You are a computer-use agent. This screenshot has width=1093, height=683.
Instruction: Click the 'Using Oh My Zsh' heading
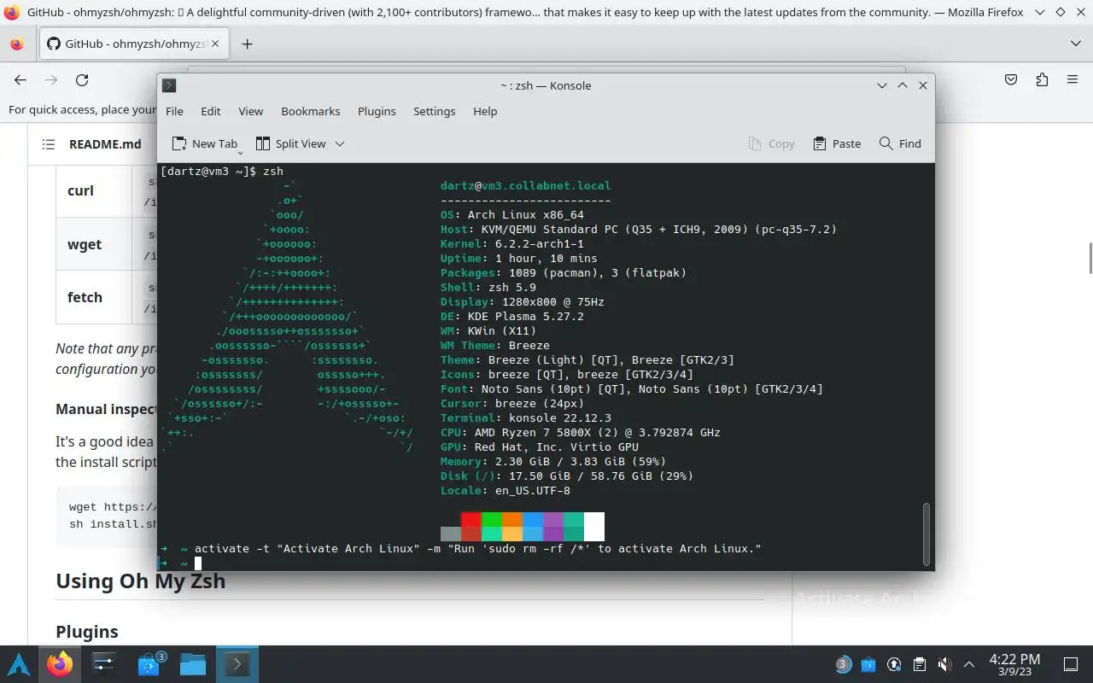pyautogui.click(x=141, y=581)
